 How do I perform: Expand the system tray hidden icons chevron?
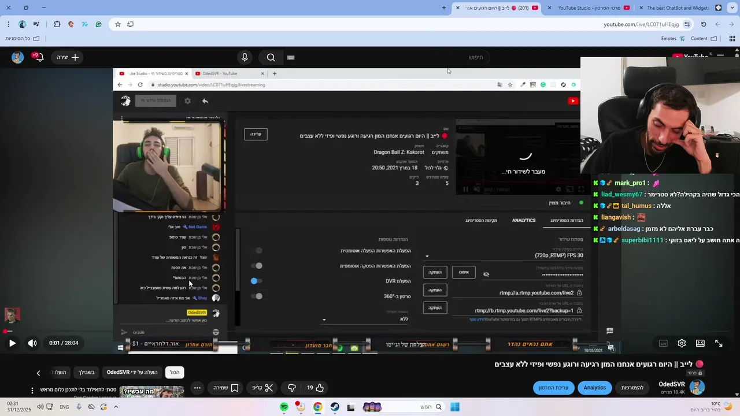pyautogui.click(x=116, y=407)
